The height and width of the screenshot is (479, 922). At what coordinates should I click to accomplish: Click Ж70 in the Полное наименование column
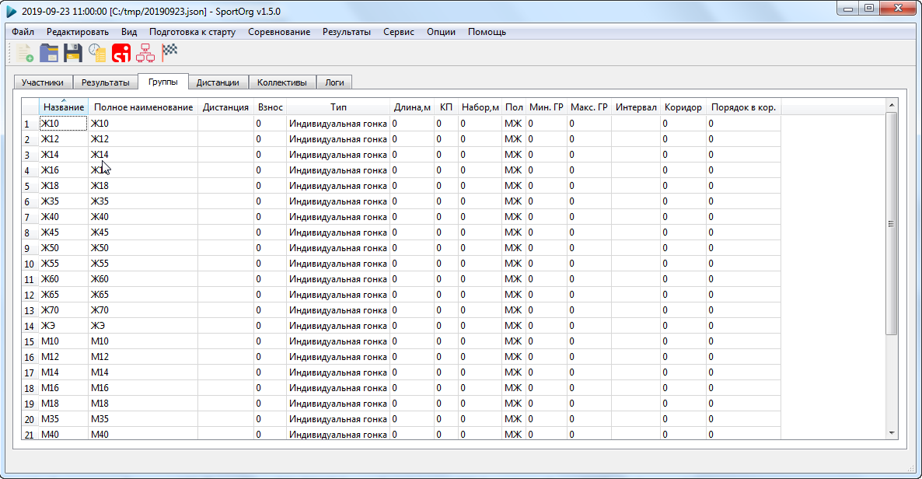coord(144,310)
